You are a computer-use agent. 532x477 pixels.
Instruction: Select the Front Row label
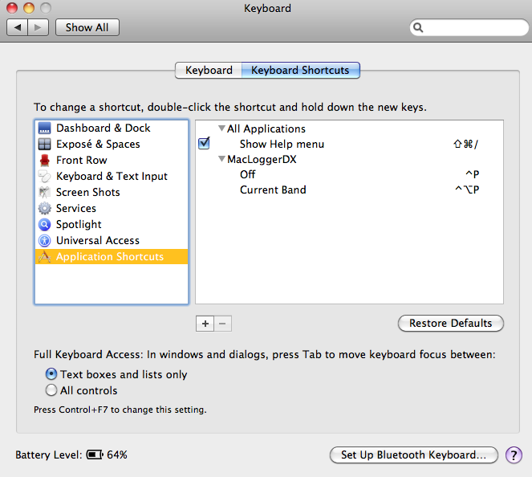point(81,160)
